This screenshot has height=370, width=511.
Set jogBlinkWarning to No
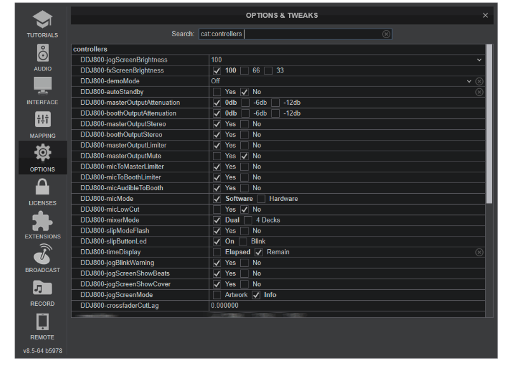coord(245,263)
